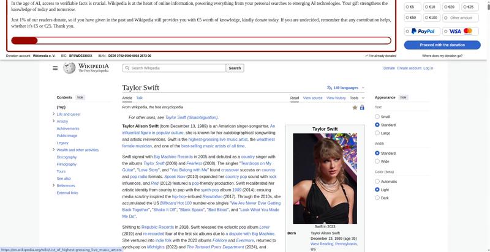Expand the References contents section
The width and height of the screenshot is (490, 252).
(x=54, y=185)
